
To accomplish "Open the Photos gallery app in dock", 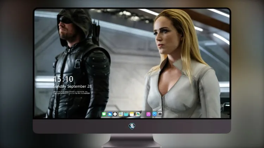I will click(x=138, y=114).
